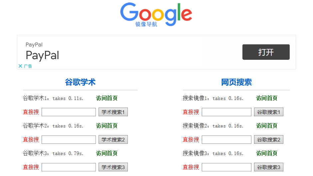Click the 谷歌学术 section heading
313x176 pixels.
coord(80,82)
